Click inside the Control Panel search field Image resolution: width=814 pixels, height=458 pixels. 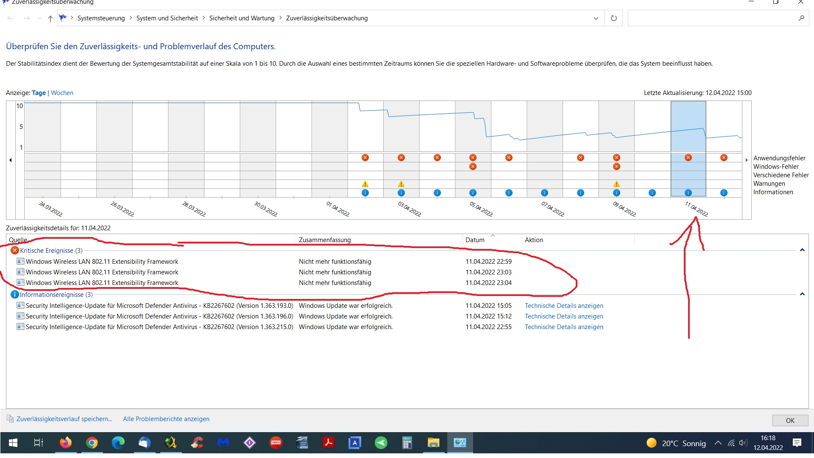tap(712, 18)
